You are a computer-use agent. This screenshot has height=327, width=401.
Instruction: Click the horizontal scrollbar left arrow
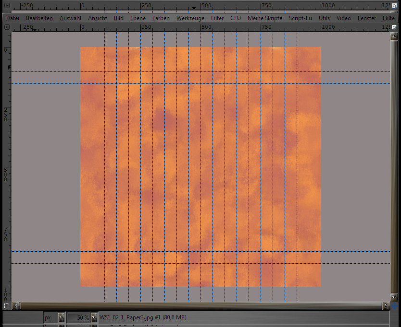point(17,305)
